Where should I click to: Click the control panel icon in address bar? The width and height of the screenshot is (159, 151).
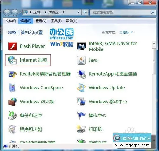click(25, 12)
